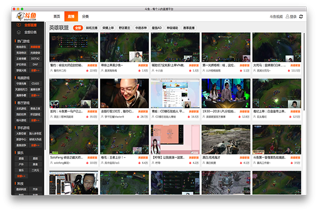The image size is (318, 212).
Task: Choose 王者荣耀 category in sidebar
Action: click(x=21, y=59)
